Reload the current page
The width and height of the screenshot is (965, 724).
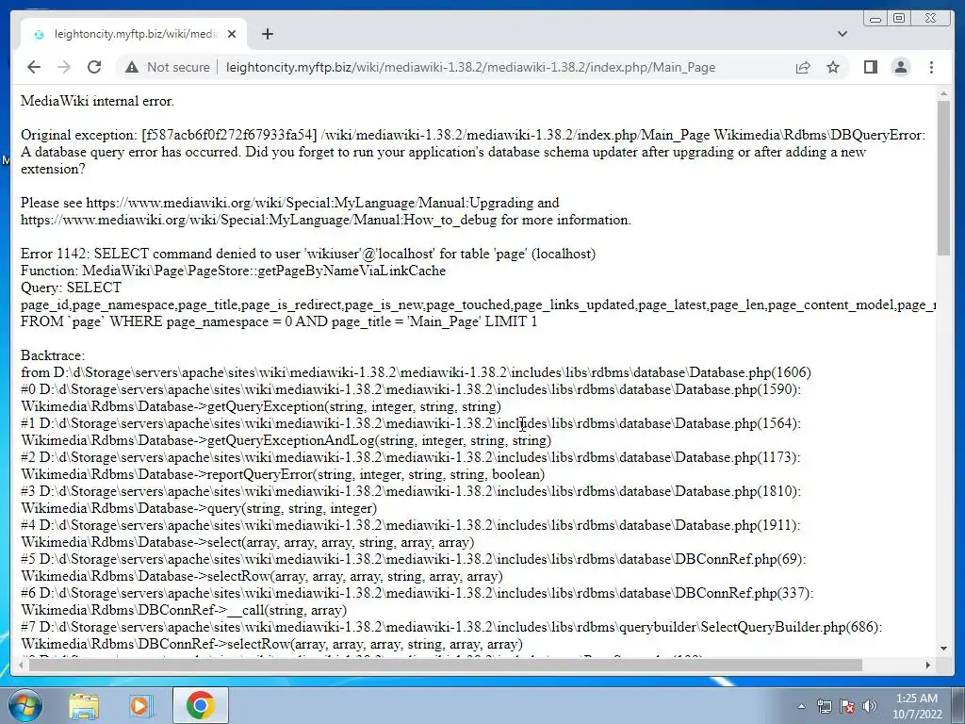click(x=94, y=67)
